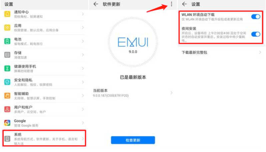Expand the 当前版本 details chevron
Viewport: 266px width, 152px height.
(172, 93)
